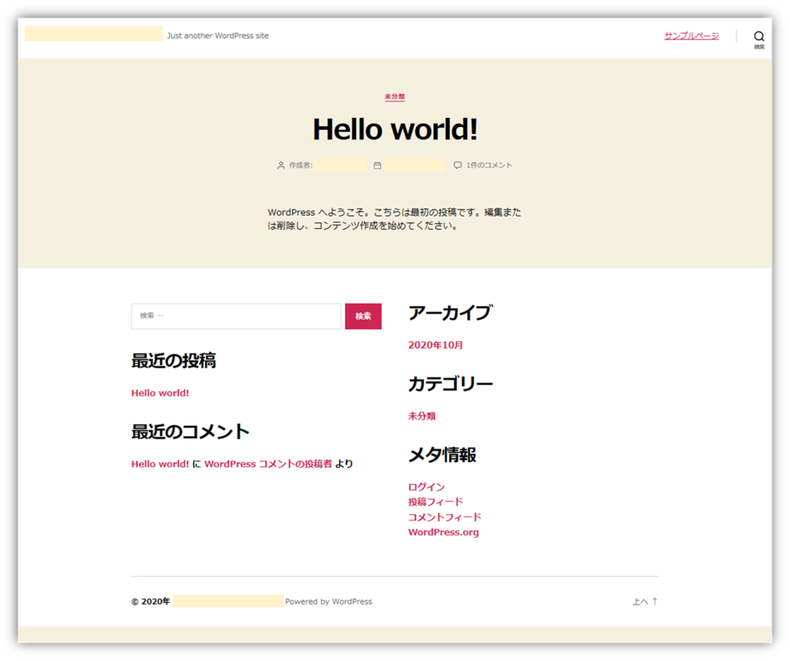Click the author person icon in post meta
790x661 pixels.
click(280, 165)
